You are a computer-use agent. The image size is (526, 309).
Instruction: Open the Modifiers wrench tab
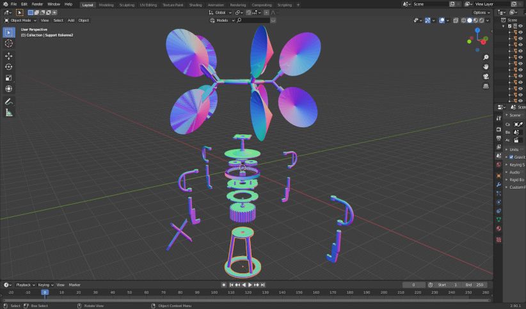[x=499, y=184]
